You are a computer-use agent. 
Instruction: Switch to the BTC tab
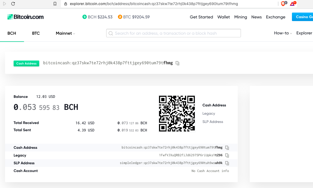(x=36, y=33)
